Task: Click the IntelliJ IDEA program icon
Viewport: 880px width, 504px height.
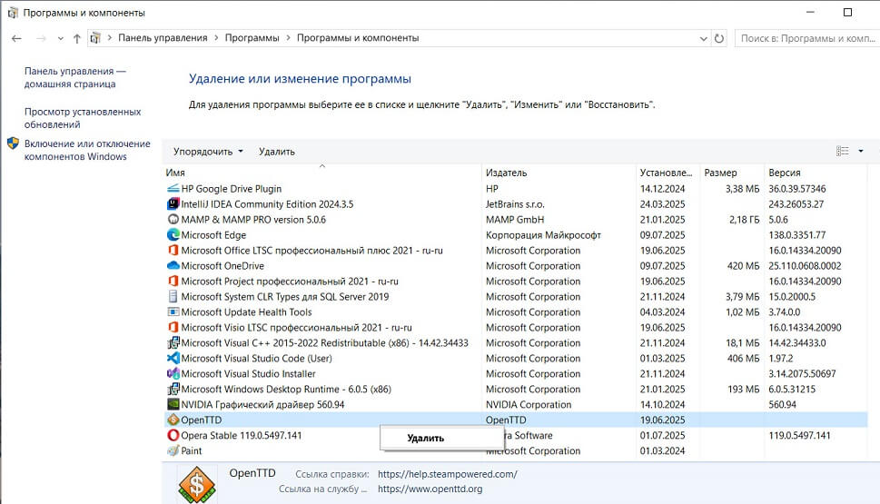Action: coord(173,203)
